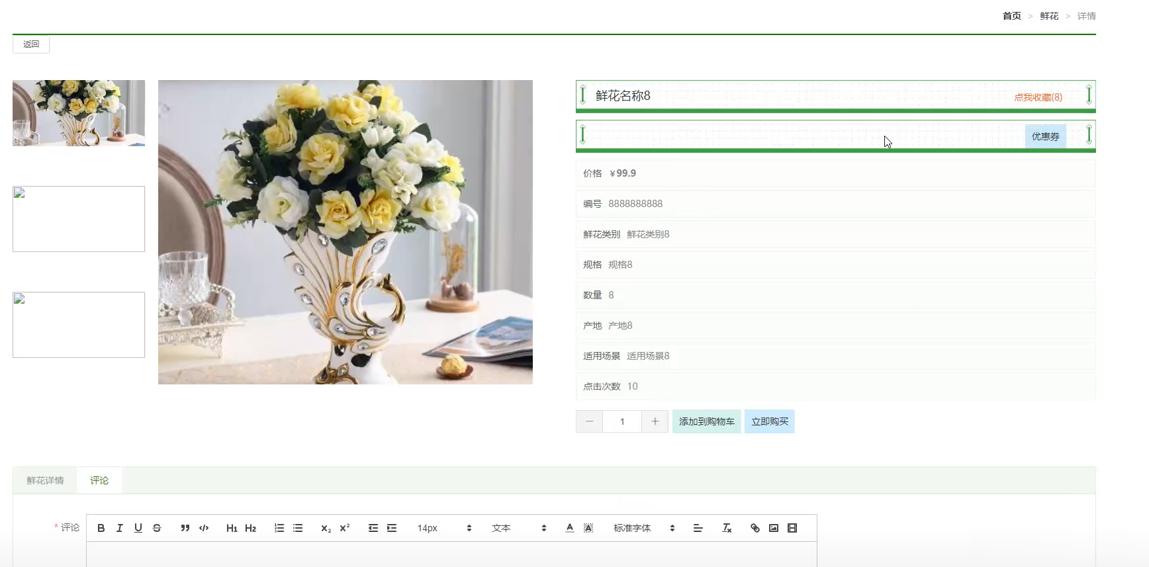This screenshot has height=567, width=1149.
Task: Toggle strikethrough formatting in comment editor
Action: (x=156, y=528)
